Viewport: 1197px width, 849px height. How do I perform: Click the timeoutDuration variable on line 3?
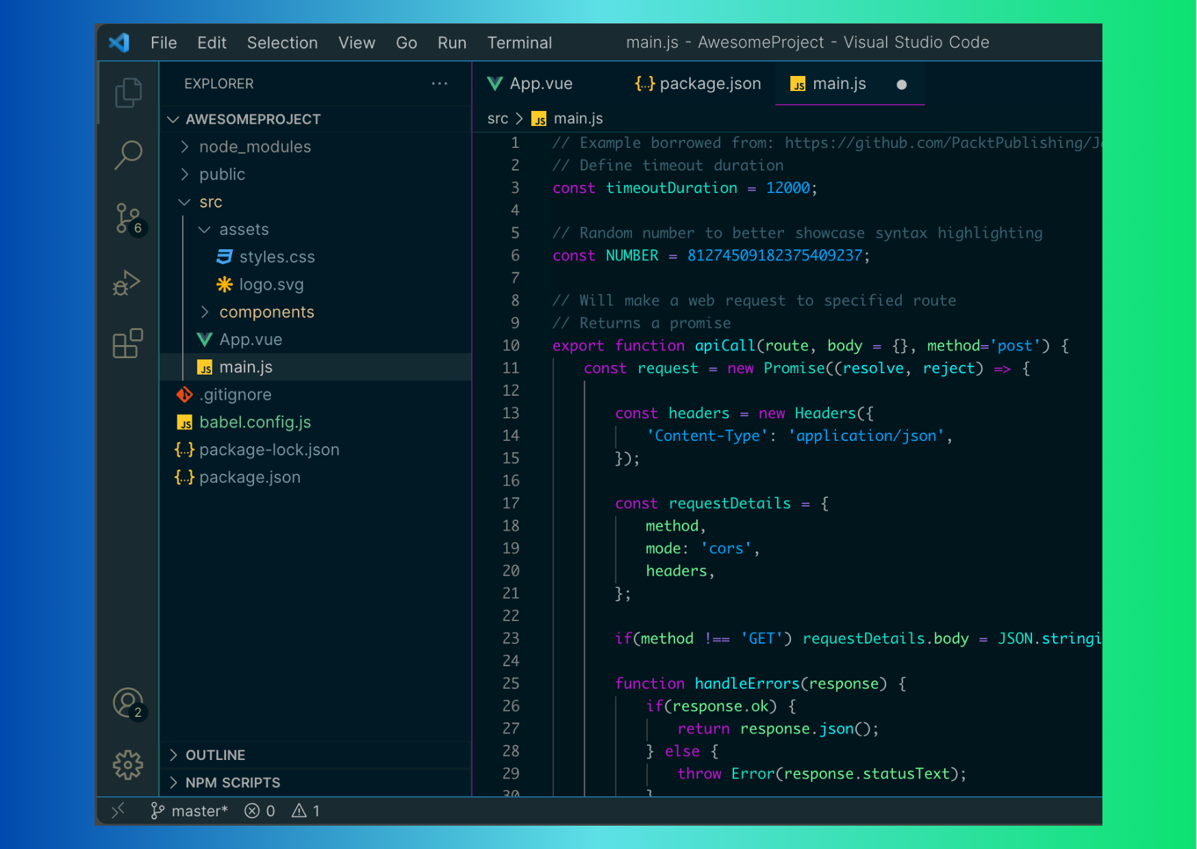pos(672,188)
